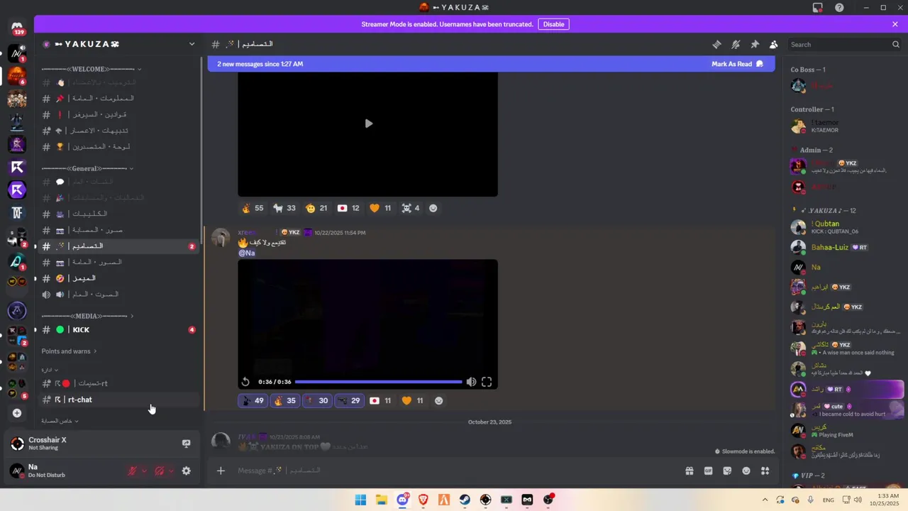Enter fullscreen on the 0:36 video
The height and width of the screenshot is (511, 908).
pos(487,382)
